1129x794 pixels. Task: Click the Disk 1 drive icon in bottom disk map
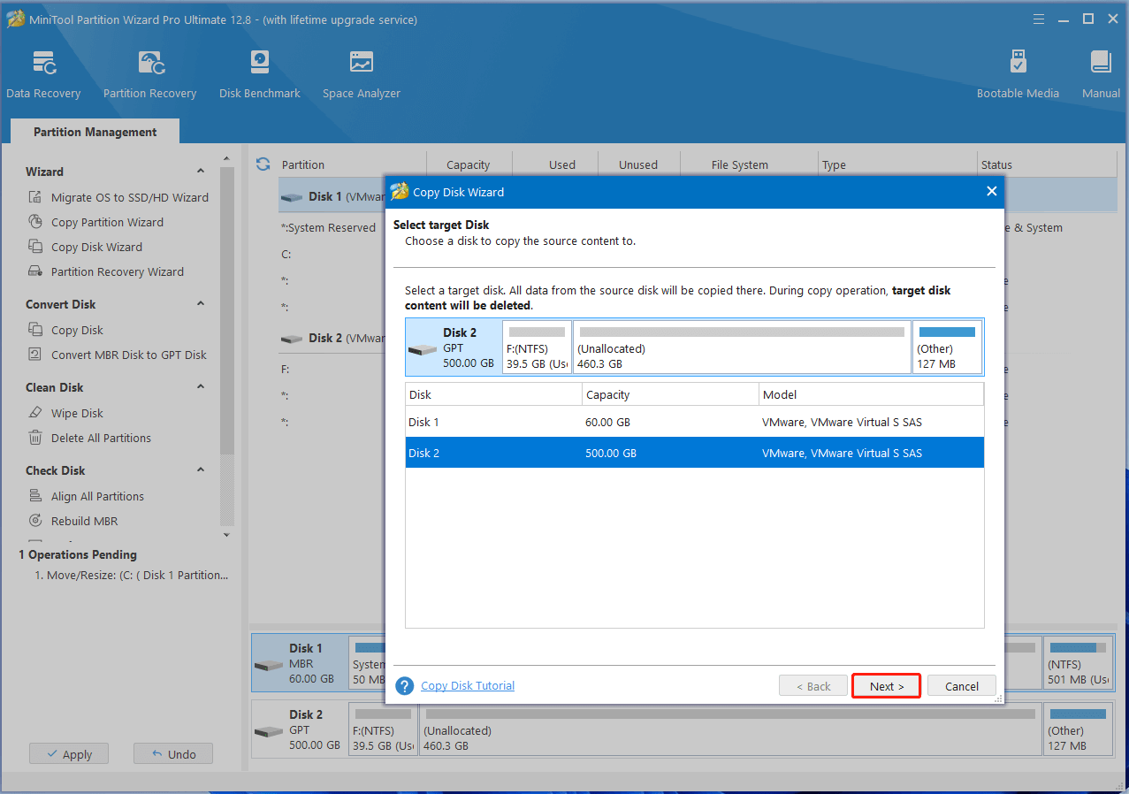click(x=269, y=665)
